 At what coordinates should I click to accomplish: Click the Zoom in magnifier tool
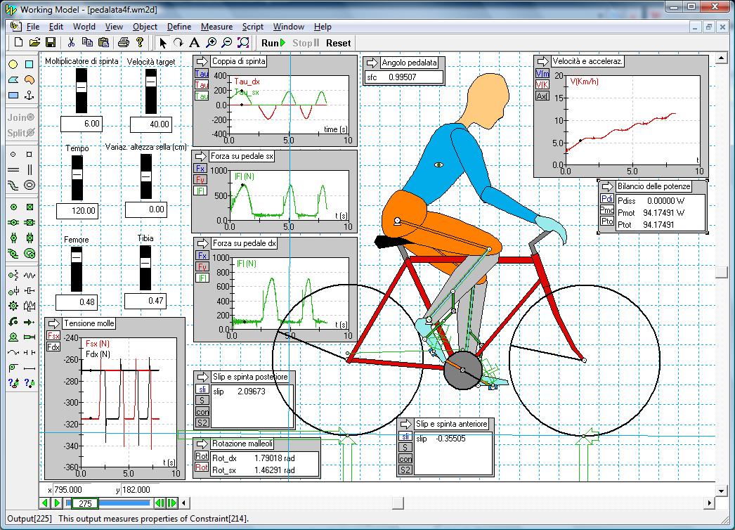[211, 43]
